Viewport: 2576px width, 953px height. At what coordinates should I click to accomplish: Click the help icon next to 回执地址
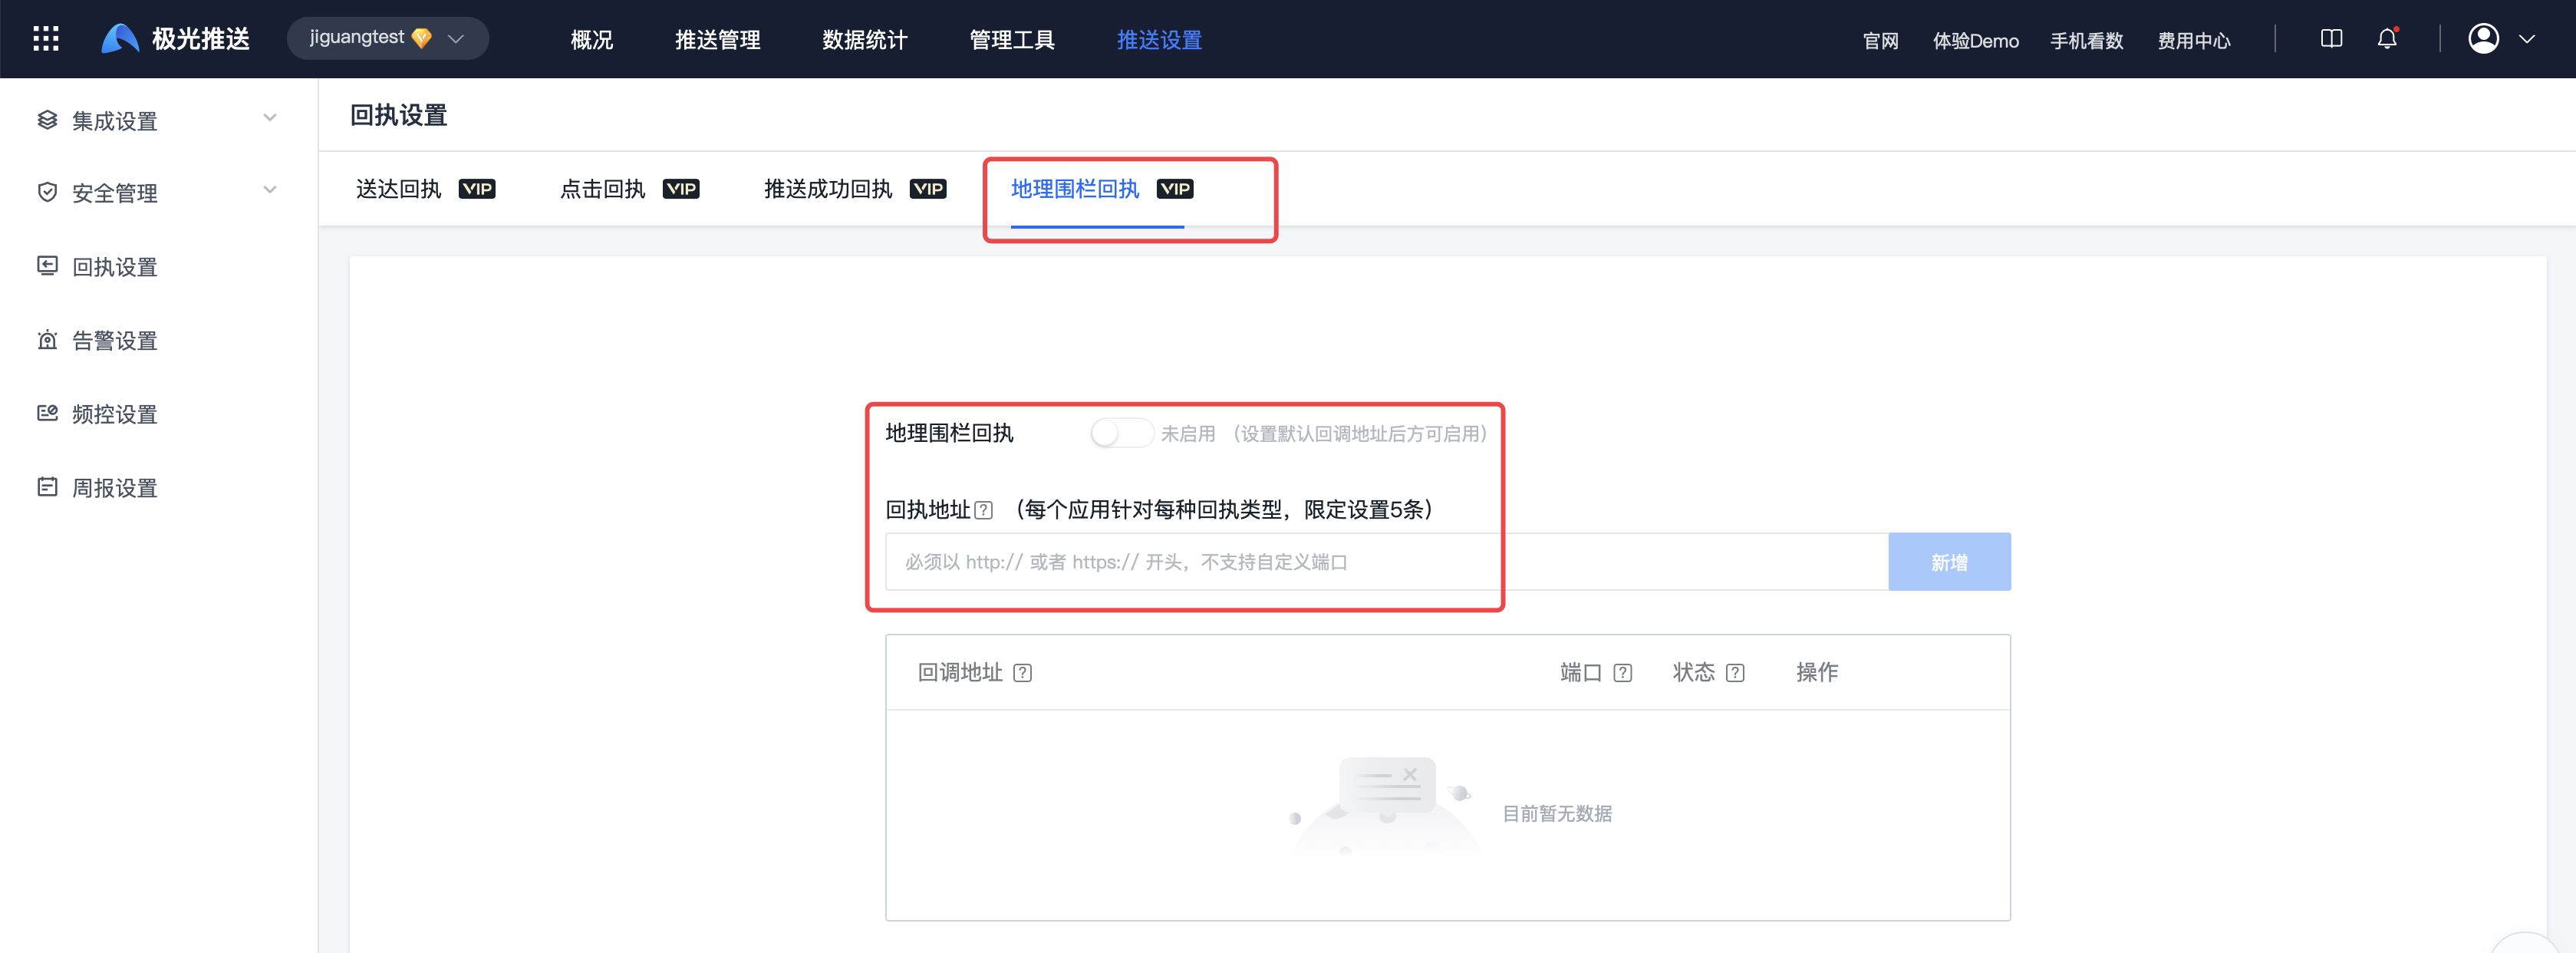coord(984,510)
